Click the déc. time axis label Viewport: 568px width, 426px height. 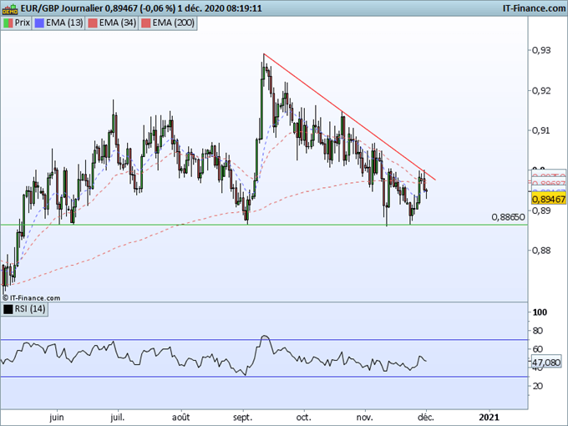(426, 418)
